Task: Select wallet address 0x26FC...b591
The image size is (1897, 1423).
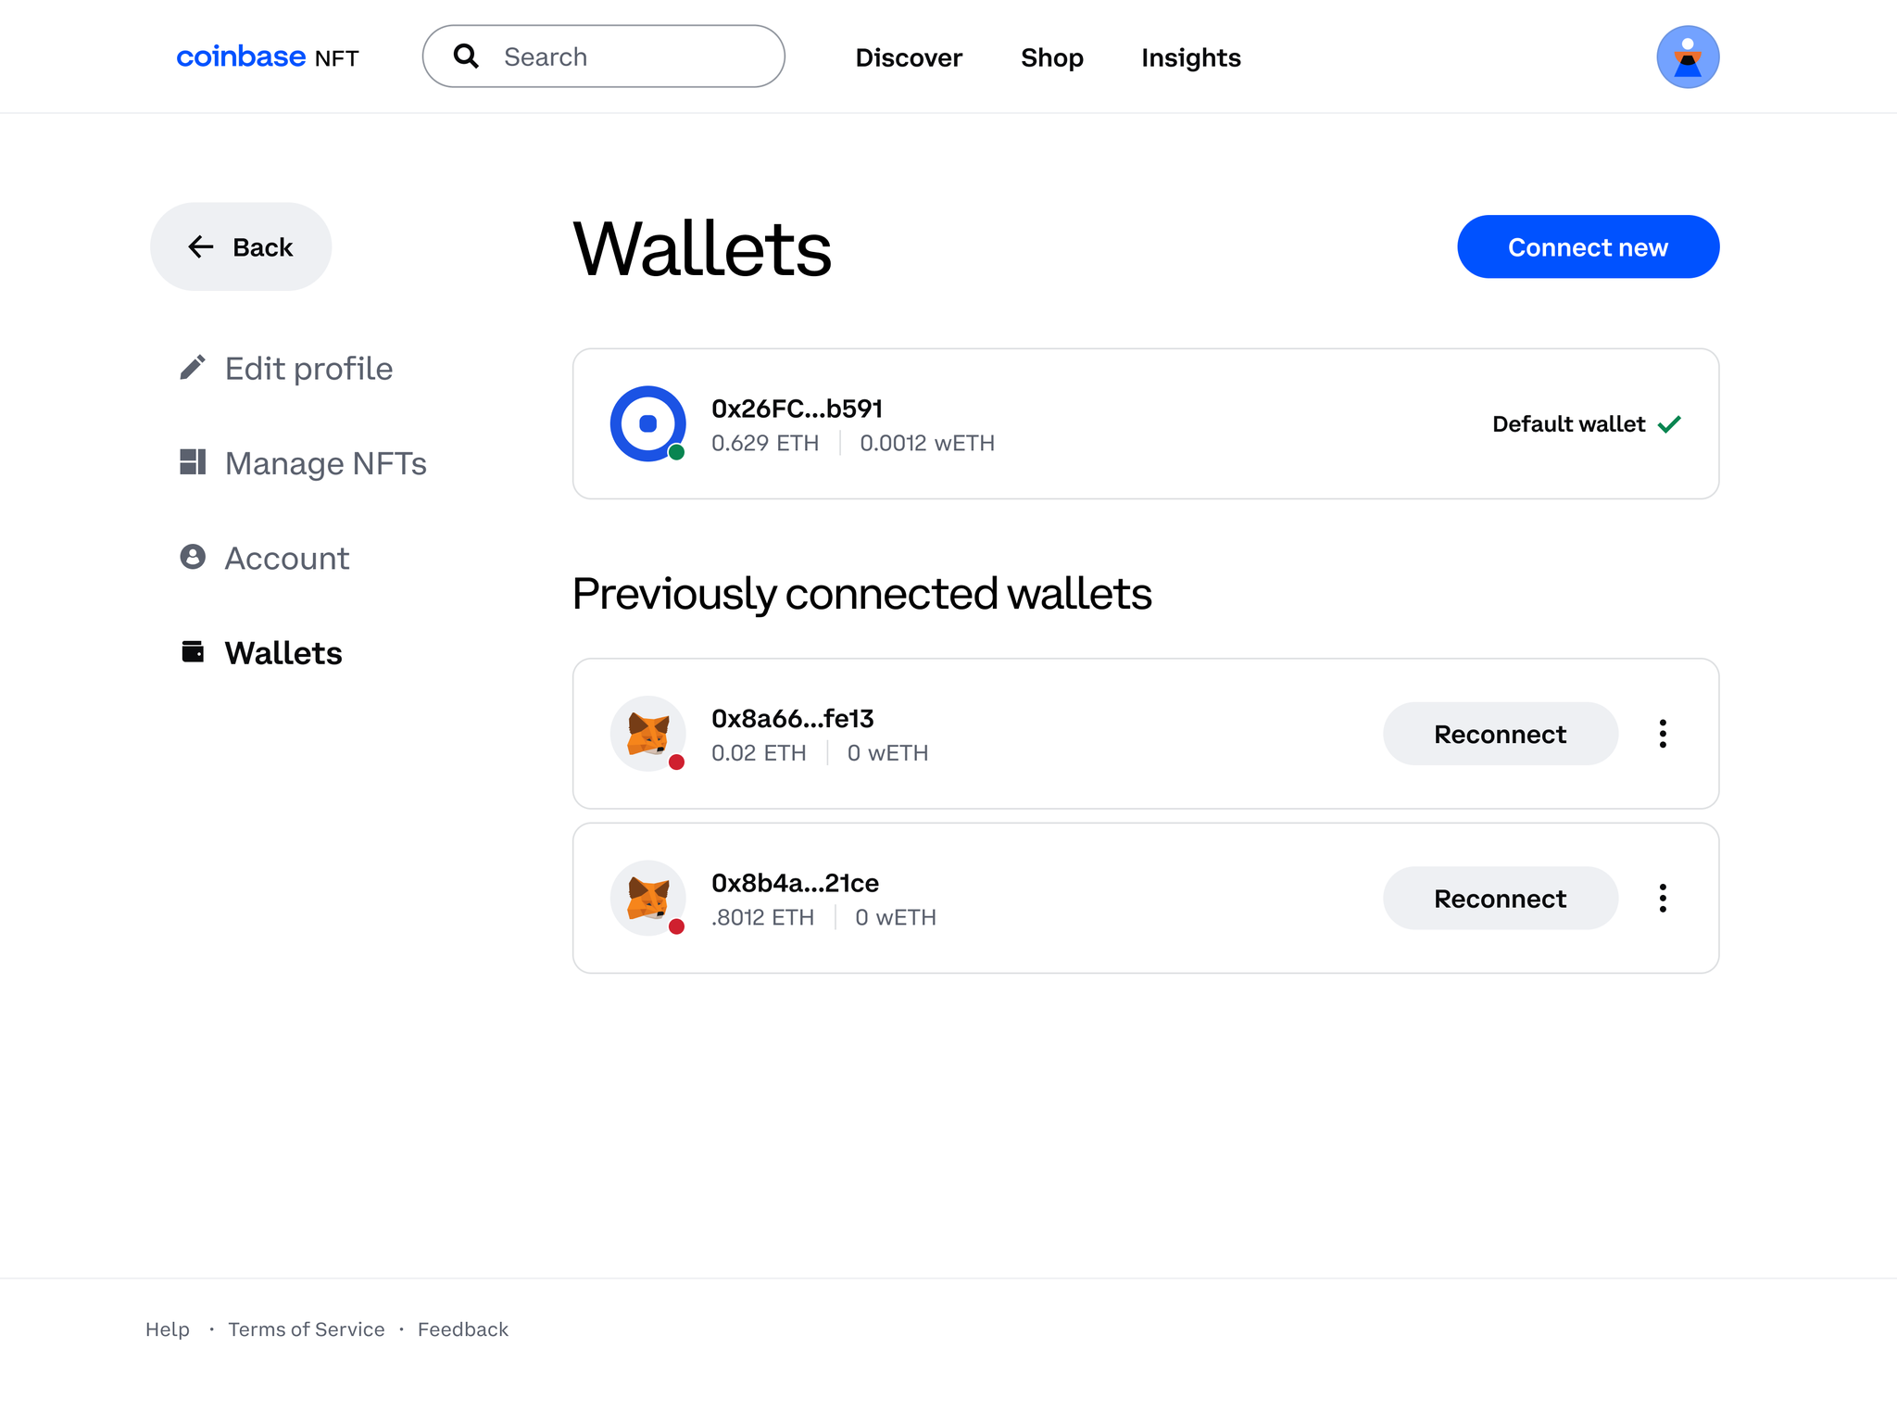Action: click(797, 409)
